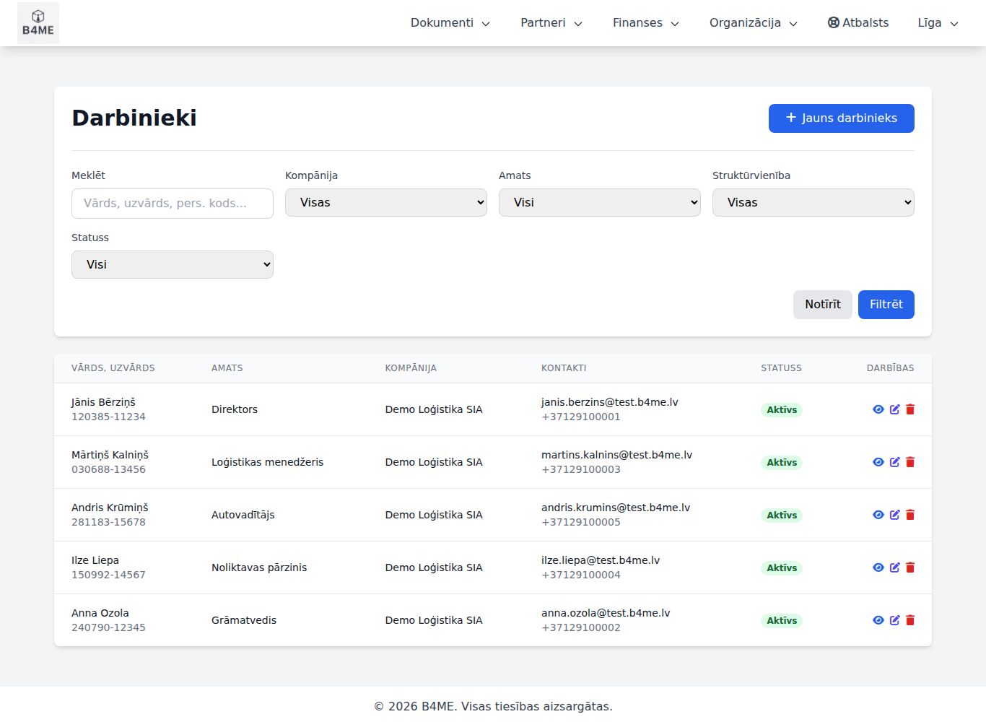Open Atbalsts support lifebuoy link

pyautogui.click(x=858, y=23)
